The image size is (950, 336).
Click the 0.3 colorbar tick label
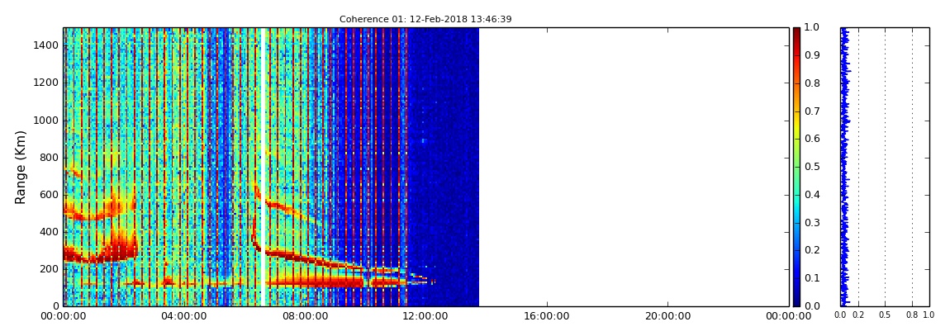click(810, 222)
